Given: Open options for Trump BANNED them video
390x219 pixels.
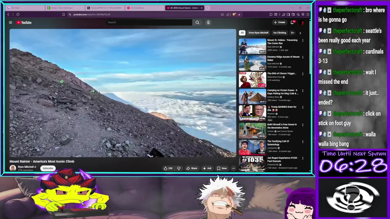Looking at the screenshot, I should pos(303,107).
